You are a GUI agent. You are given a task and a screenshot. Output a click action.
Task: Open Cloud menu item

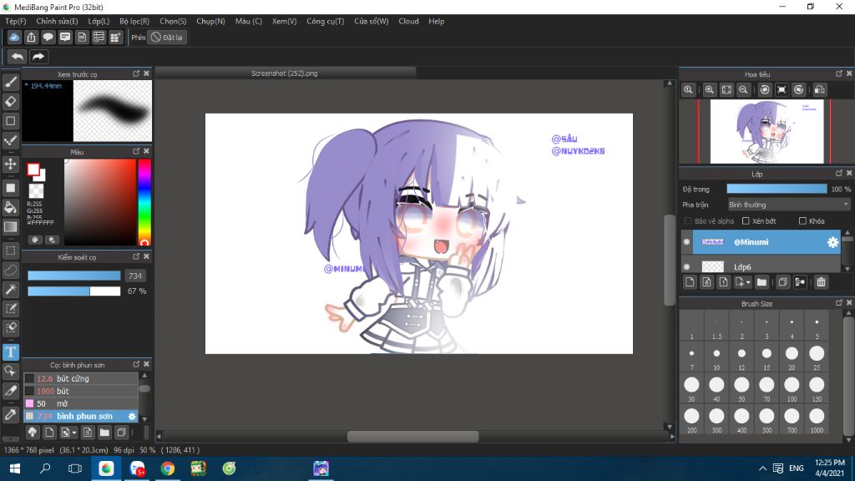408,21
